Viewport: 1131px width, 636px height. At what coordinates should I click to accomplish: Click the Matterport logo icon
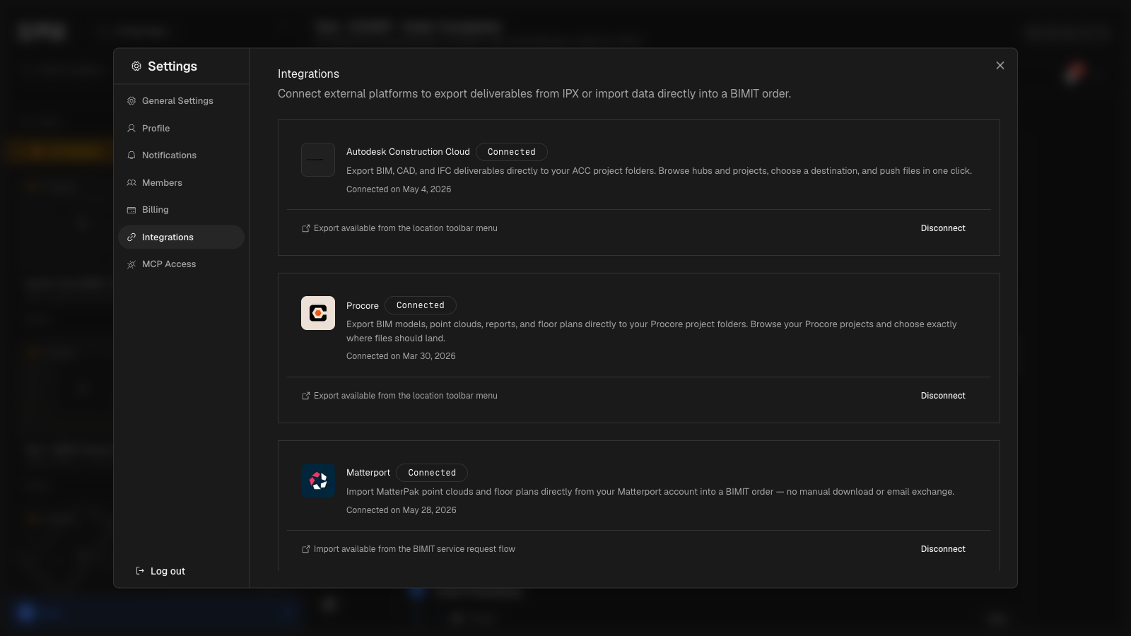318,481
